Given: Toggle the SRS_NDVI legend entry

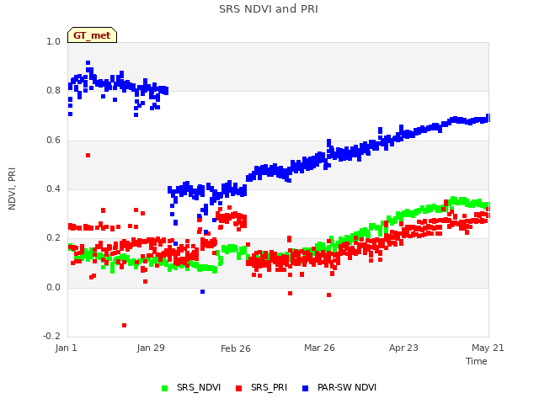Looking at the screenshot, I should [x=191, y=387].
